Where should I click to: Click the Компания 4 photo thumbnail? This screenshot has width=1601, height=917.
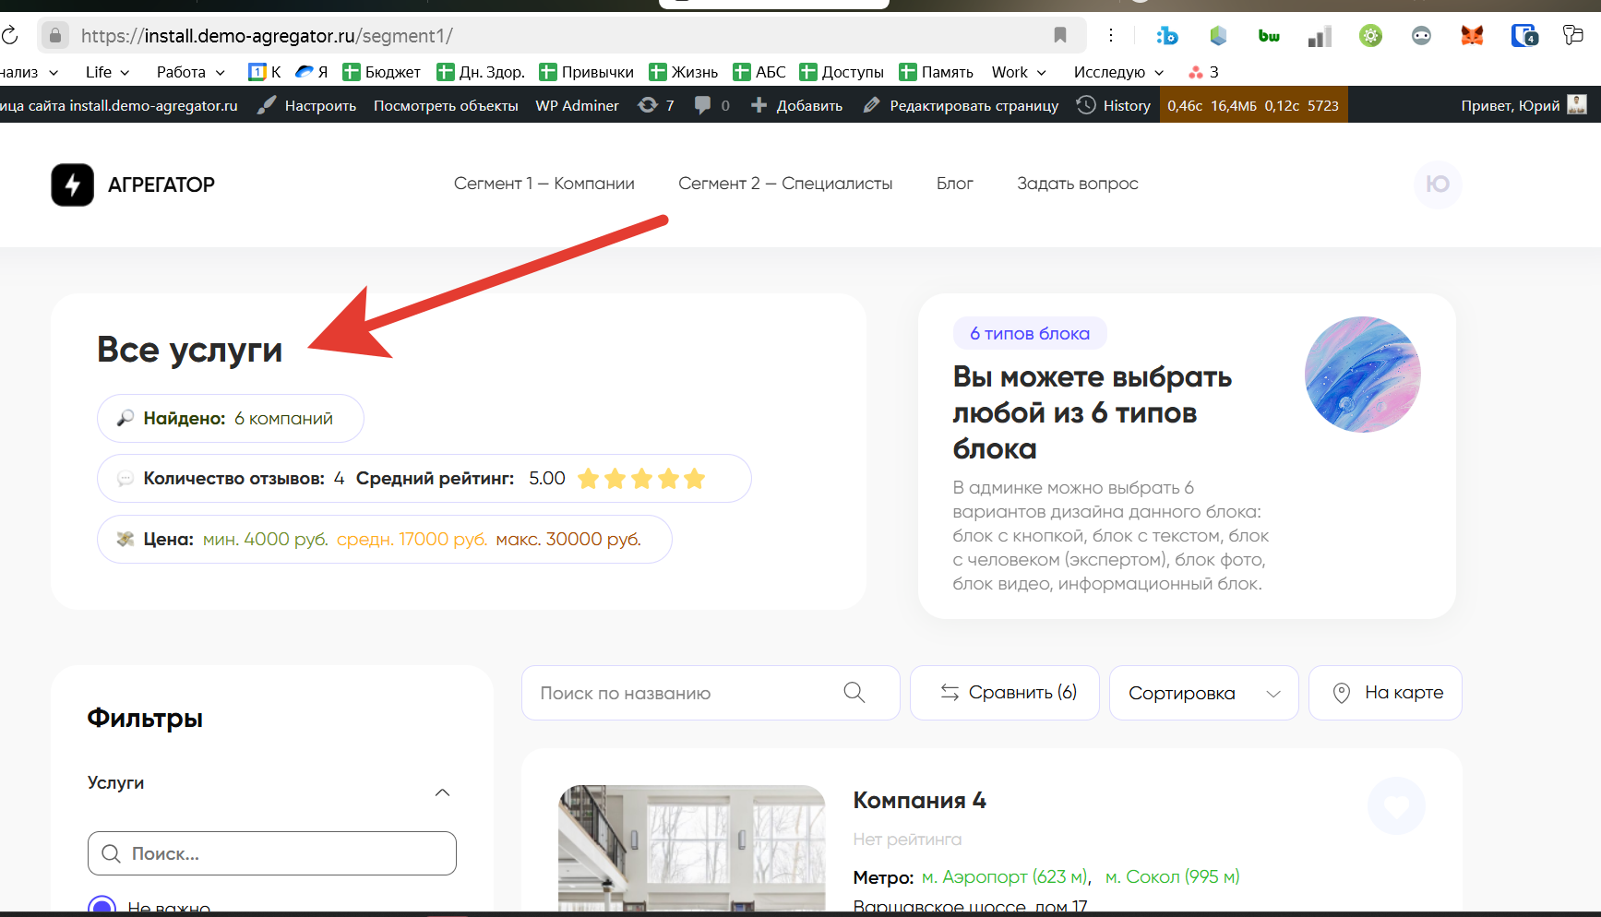click(x=691, y=849)
